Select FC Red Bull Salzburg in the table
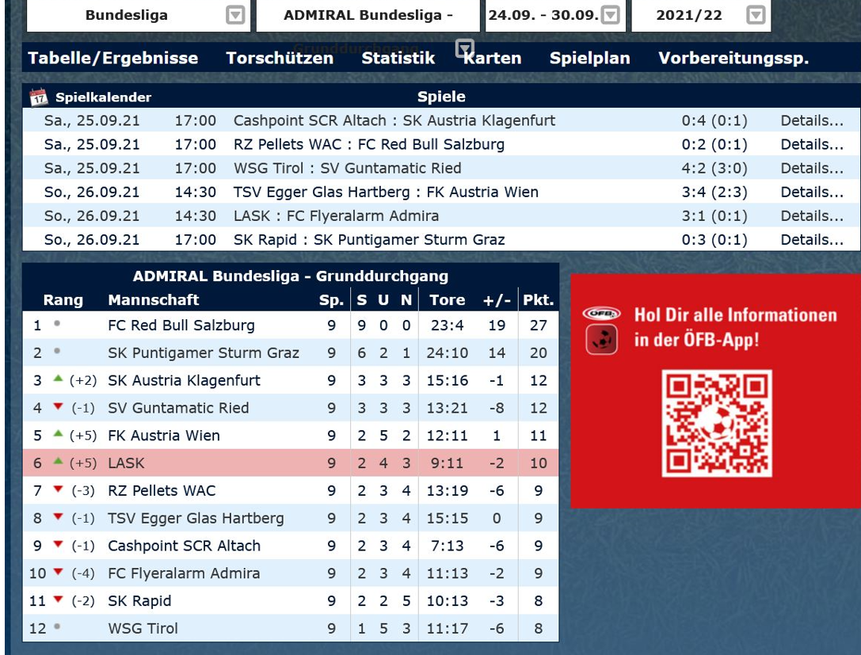Screen dimensions: 861x655 181,326
